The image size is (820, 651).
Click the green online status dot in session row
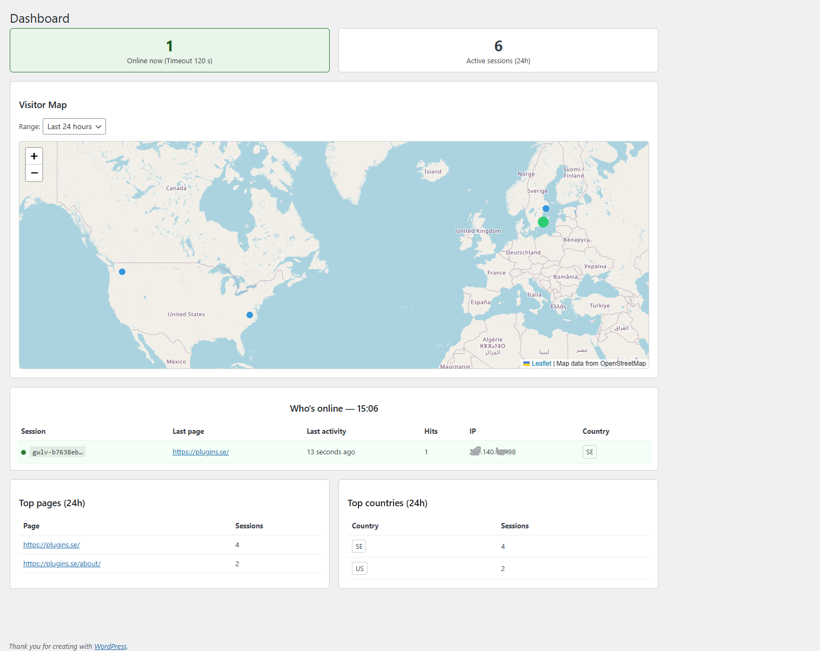(23, 452)
